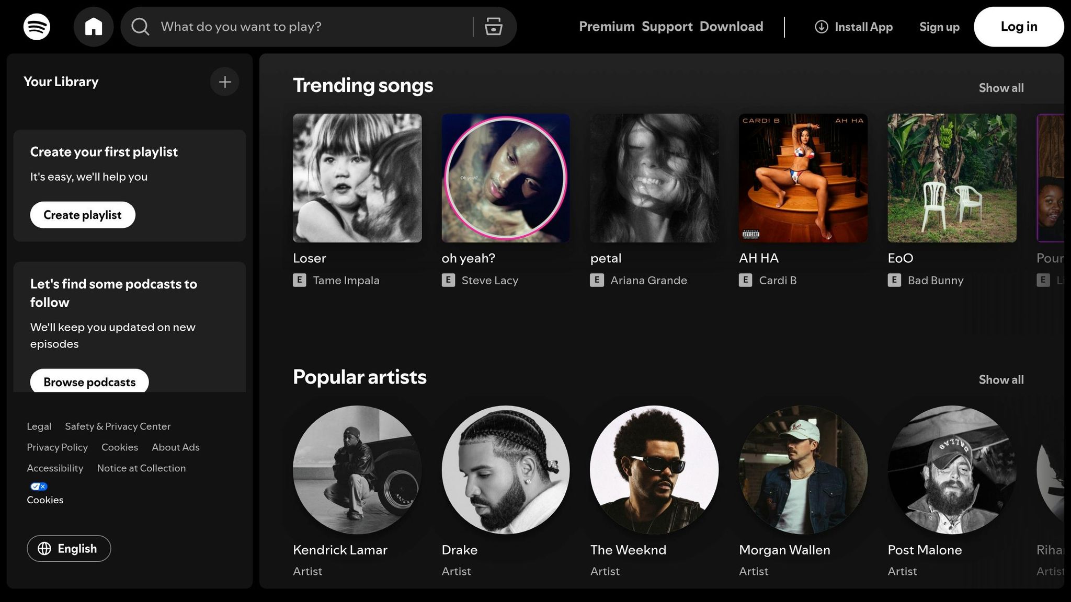
Task: Click the 'Kendrick Lamar' name text
Action: (x=340, y=550)
